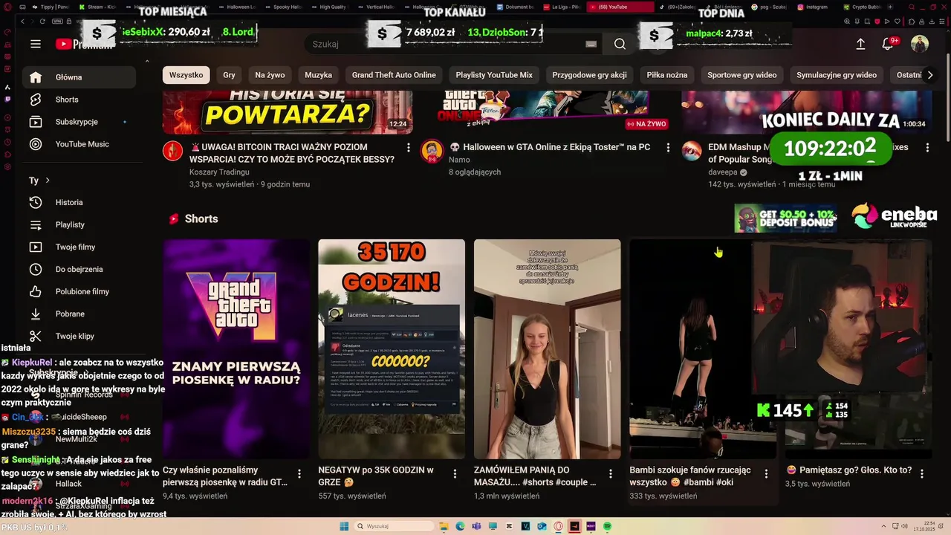Screen dimensions: 951x535
Task: Open Playlisty in the sidebar
Action: point(79,224)
